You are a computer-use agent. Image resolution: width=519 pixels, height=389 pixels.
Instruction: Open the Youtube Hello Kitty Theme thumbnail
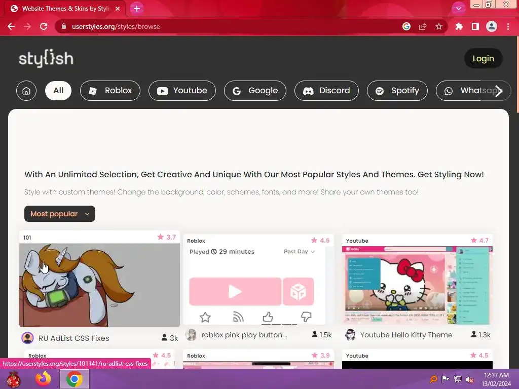(x=418, y=285)
